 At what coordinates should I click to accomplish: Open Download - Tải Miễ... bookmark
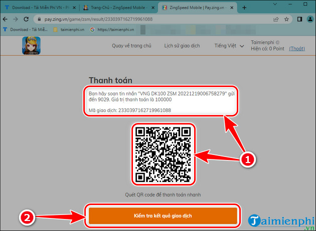(26, 29)
